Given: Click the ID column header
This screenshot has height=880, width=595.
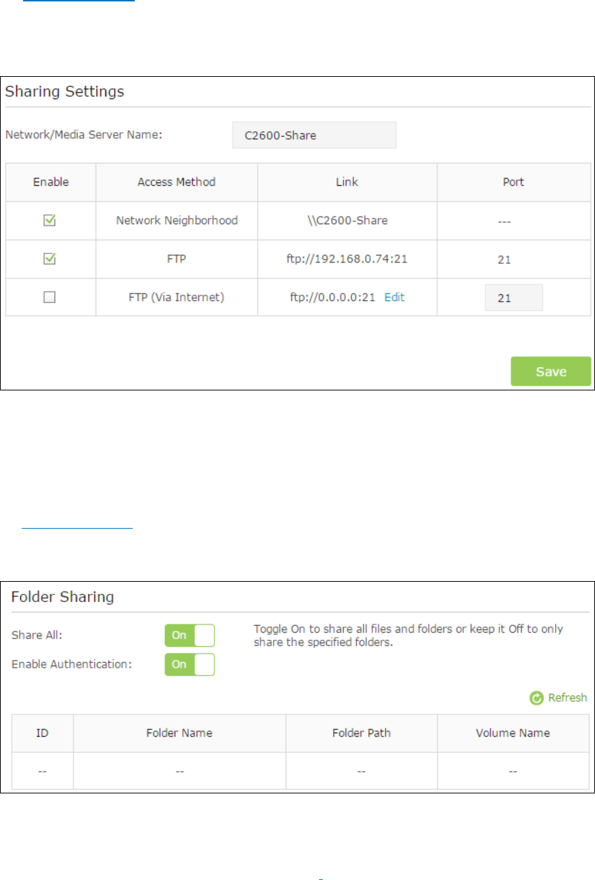Looking at the screenshot, I should coord(42,733).
